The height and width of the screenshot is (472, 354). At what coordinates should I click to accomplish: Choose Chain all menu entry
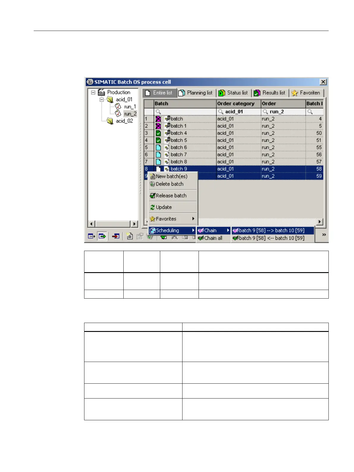tap(214, 238)
